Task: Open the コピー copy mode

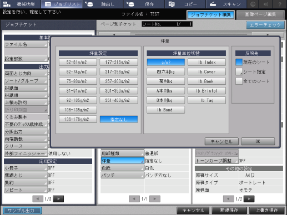Action: click(185, 4)
